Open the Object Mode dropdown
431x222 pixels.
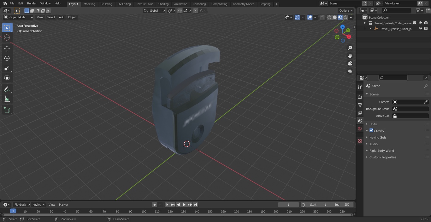pyautogui.click(x=18, y=17)
